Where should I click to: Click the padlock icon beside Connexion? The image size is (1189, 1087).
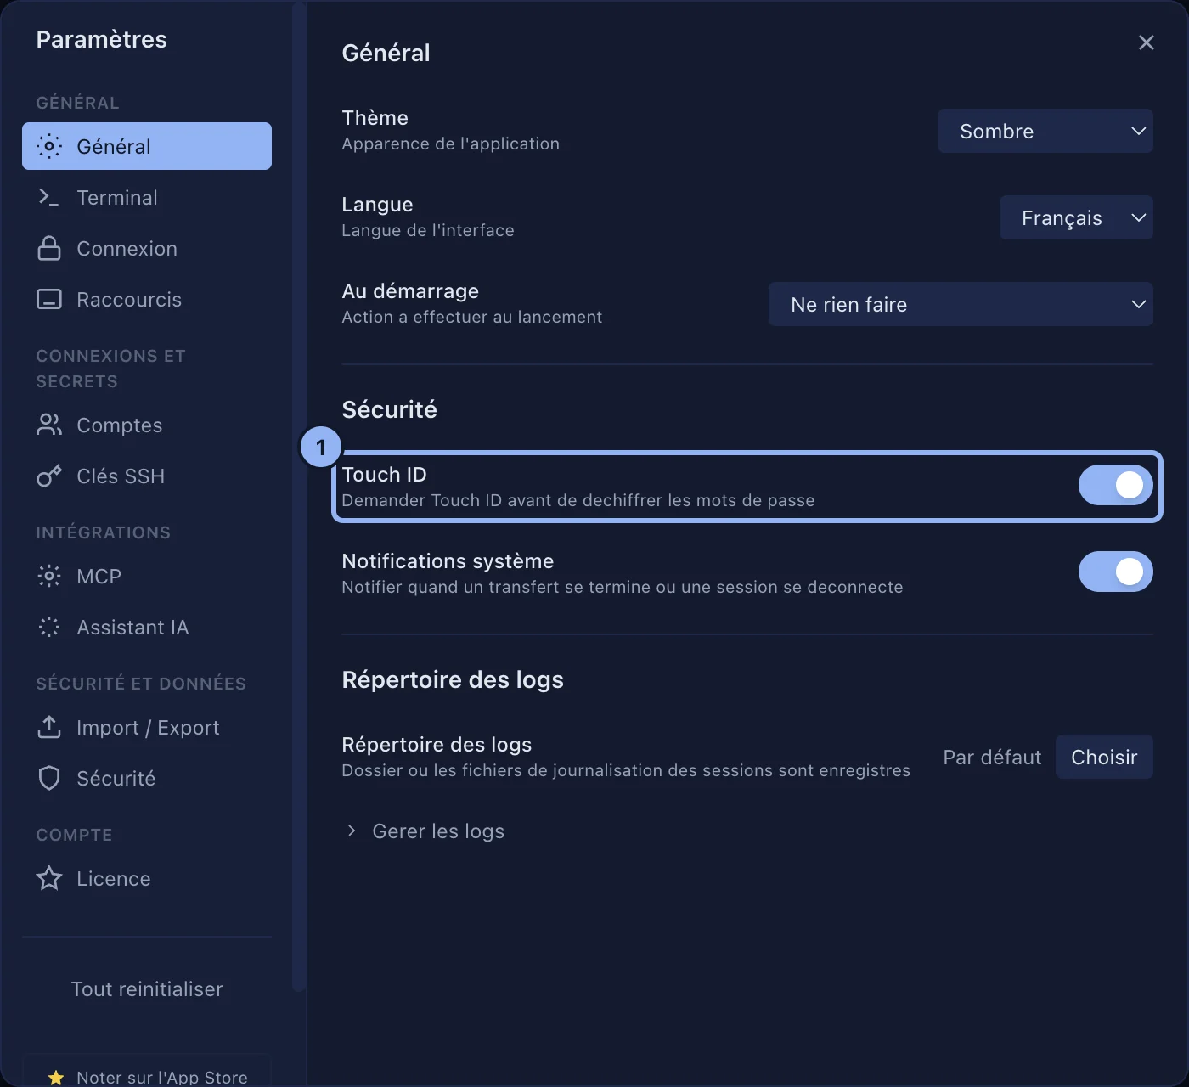(x=49, y=248)
